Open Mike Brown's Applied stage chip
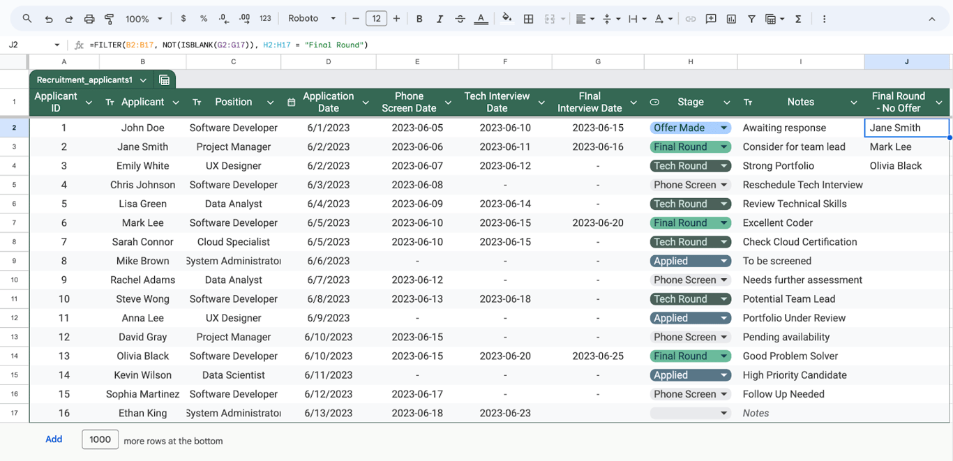Image resolution: width=953 pixels, height=461 pixels. click(x=691, y=261)
